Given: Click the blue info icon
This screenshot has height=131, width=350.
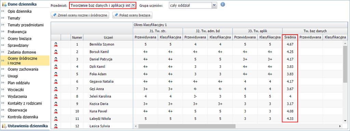Looking at the screenshot, I should [223, 5].
